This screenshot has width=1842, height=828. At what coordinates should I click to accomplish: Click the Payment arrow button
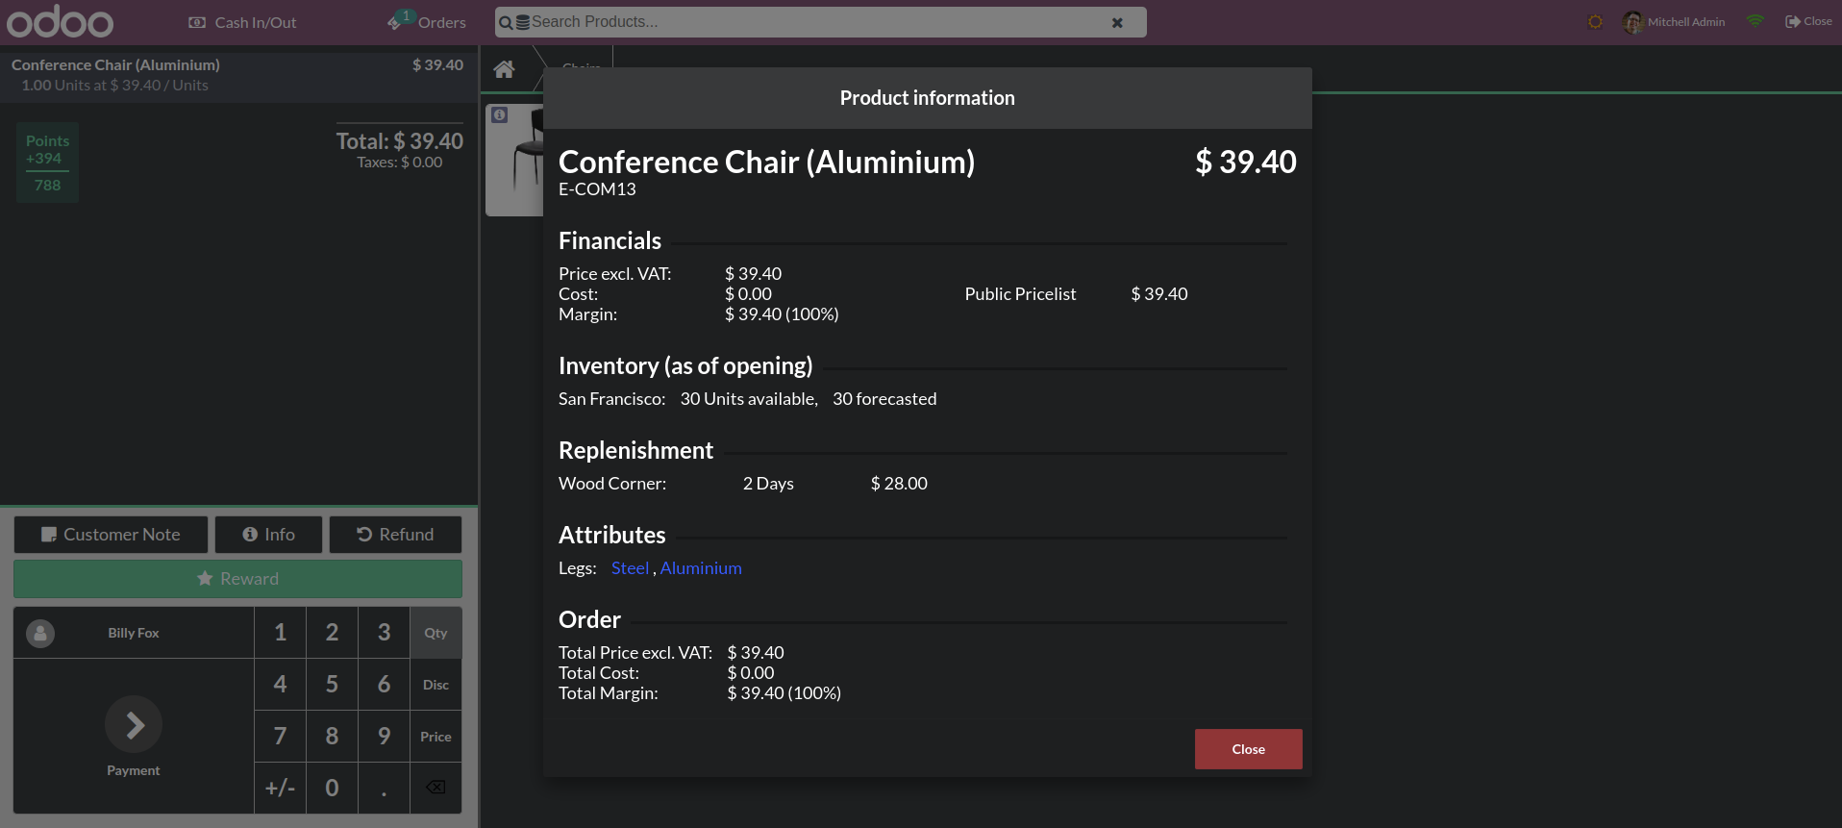(x=134, y=724)
